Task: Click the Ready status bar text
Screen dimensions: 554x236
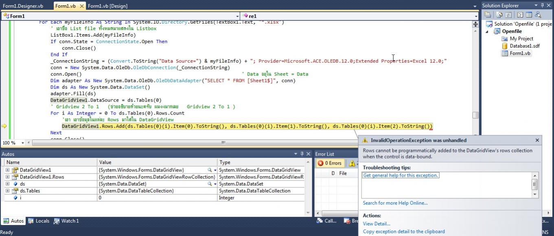Action: [x=7, y=232]
